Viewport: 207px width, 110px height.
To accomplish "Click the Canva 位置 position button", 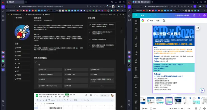I will coord(158,21).
